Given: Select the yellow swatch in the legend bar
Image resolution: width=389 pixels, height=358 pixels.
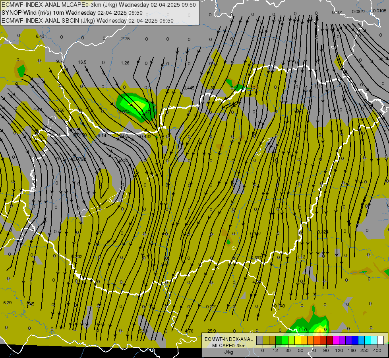Looking at the screenshot, I should click(x=298, y=340).
